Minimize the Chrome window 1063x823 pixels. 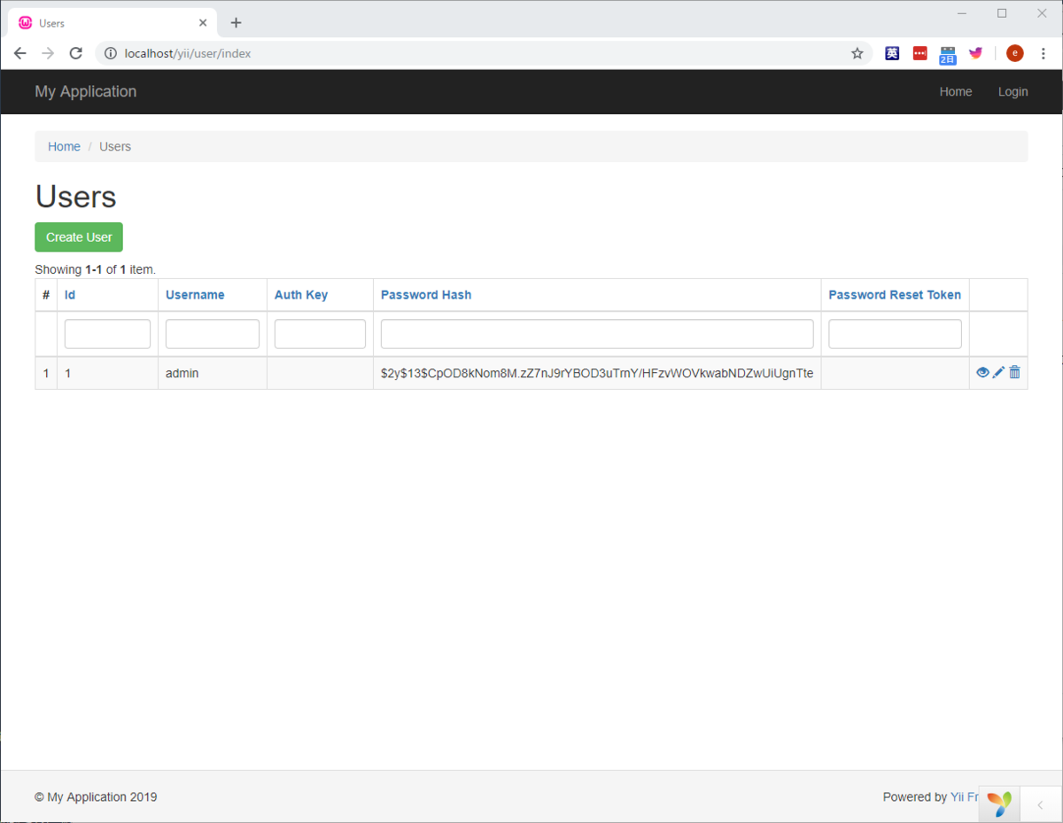[962, 13]
